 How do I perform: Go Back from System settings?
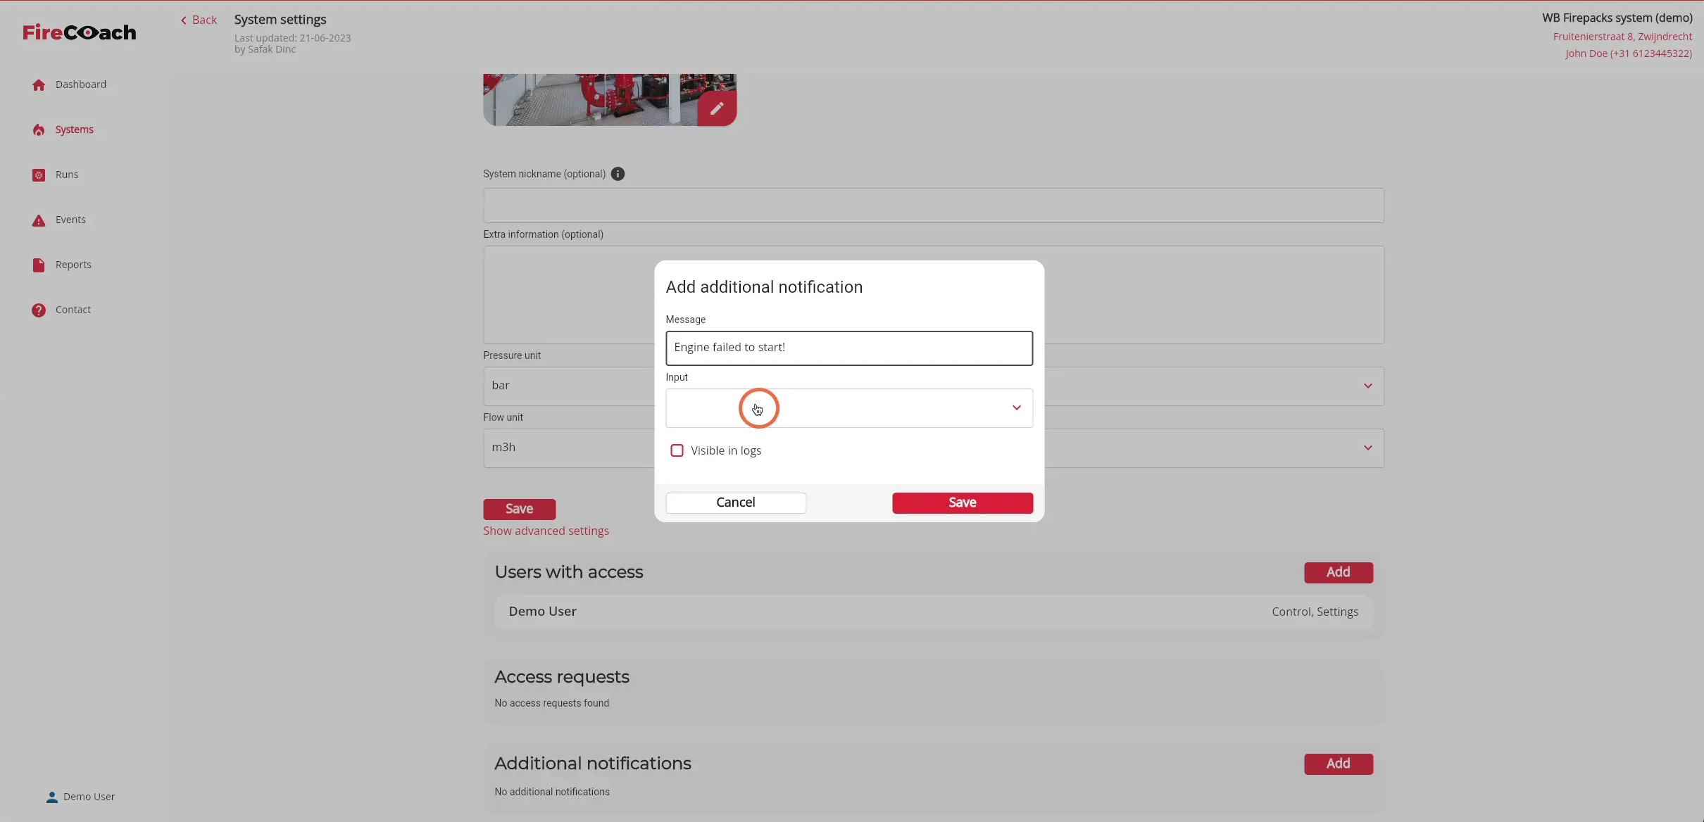point(199,20)
